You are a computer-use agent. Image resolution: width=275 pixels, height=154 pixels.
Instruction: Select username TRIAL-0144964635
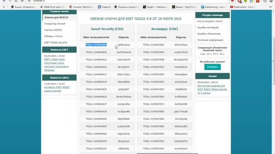(x=96, y=97)
